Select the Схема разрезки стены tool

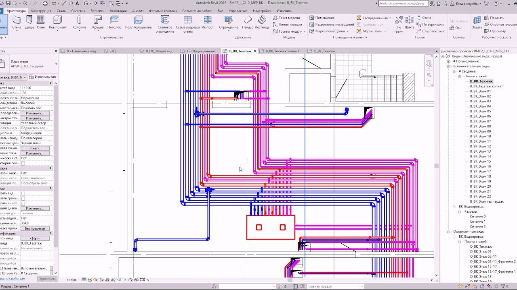187,24
